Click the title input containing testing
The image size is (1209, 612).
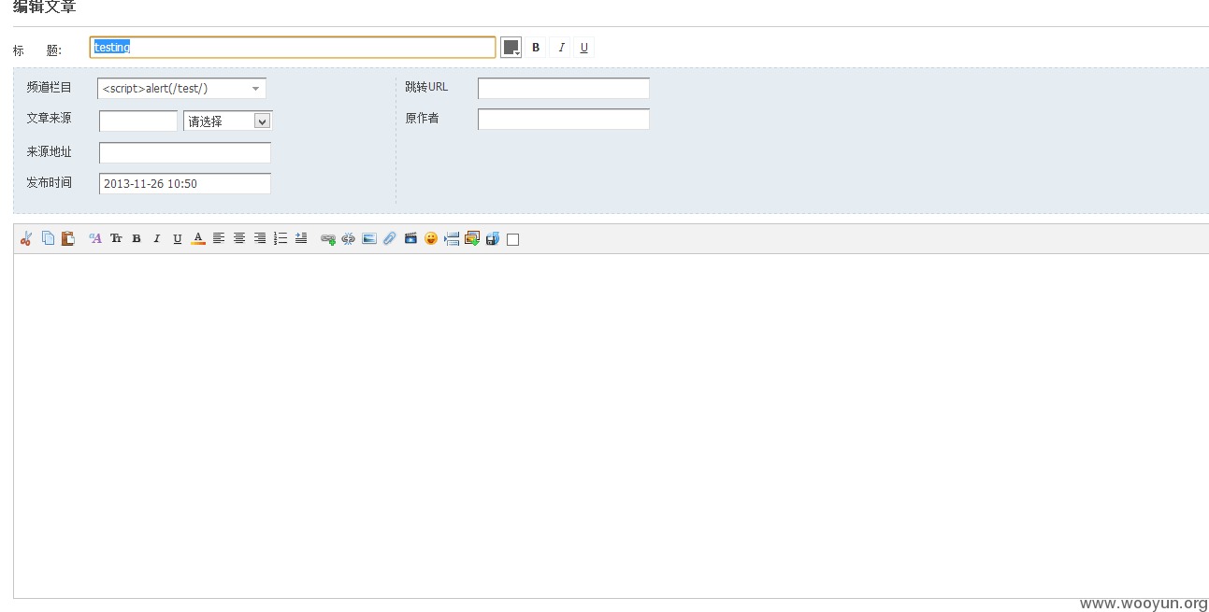[x=293, y=48]
